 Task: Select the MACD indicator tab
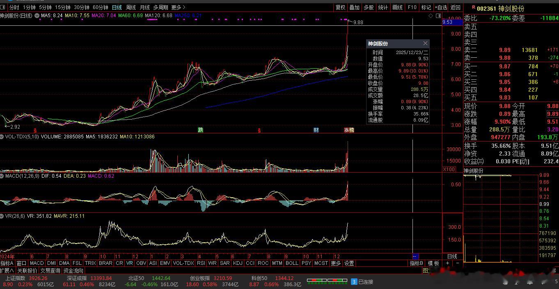tap(37, 263)
